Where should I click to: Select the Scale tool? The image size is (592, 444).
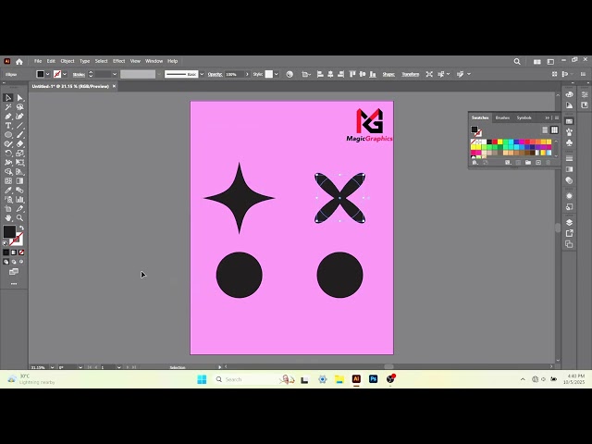(x=20, y=154)
